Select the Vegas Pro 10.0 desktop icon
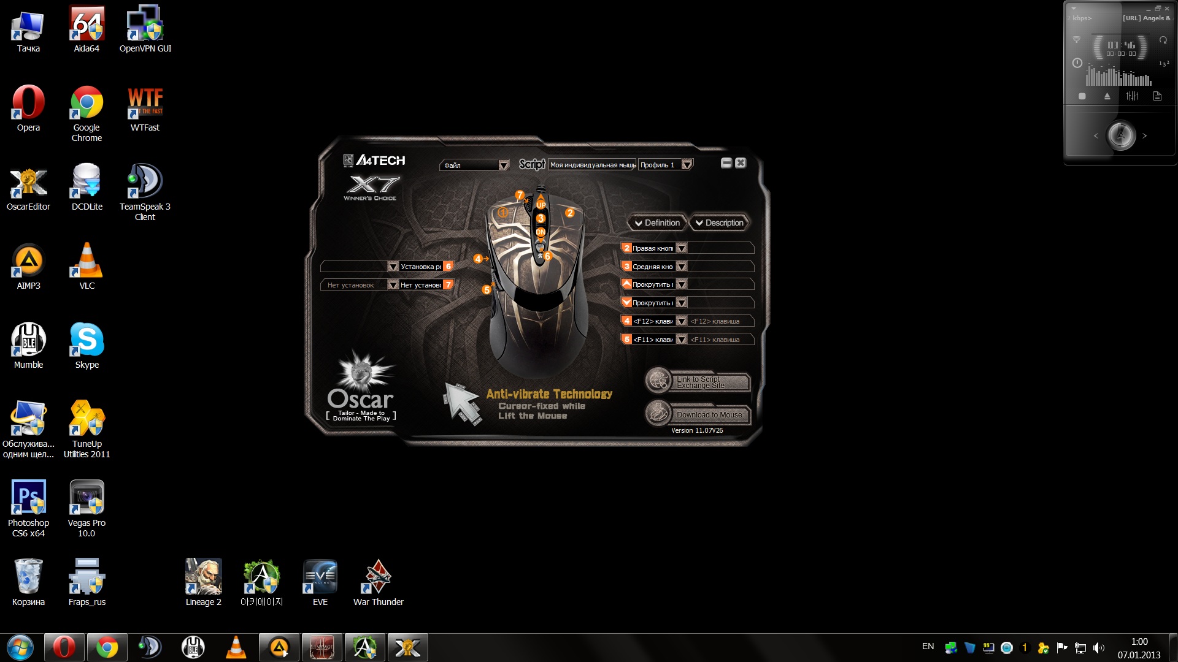The image size is (1178, 662). pos(87,509)
